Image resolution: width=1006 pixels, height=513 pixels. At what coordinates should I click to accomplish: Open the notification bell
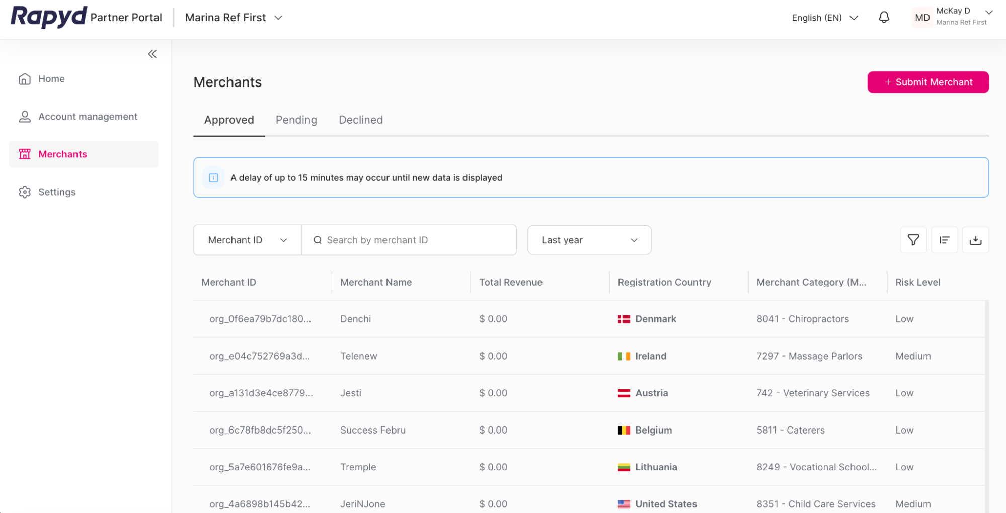[884, 17]
